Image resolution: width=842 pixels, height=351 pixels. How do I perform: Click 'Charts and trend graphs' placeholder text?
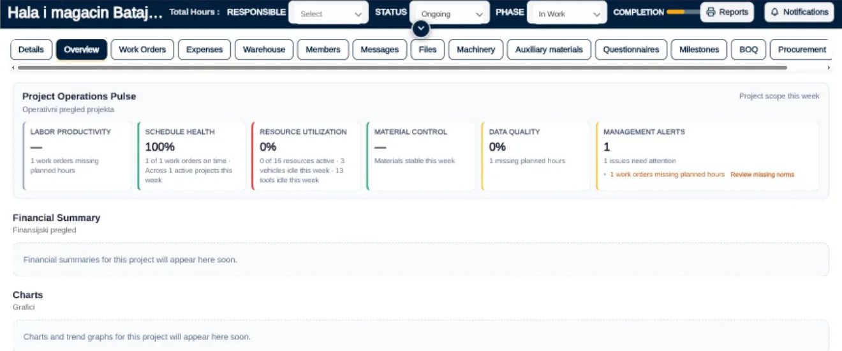pyautogui.click(x=137, y=336)
